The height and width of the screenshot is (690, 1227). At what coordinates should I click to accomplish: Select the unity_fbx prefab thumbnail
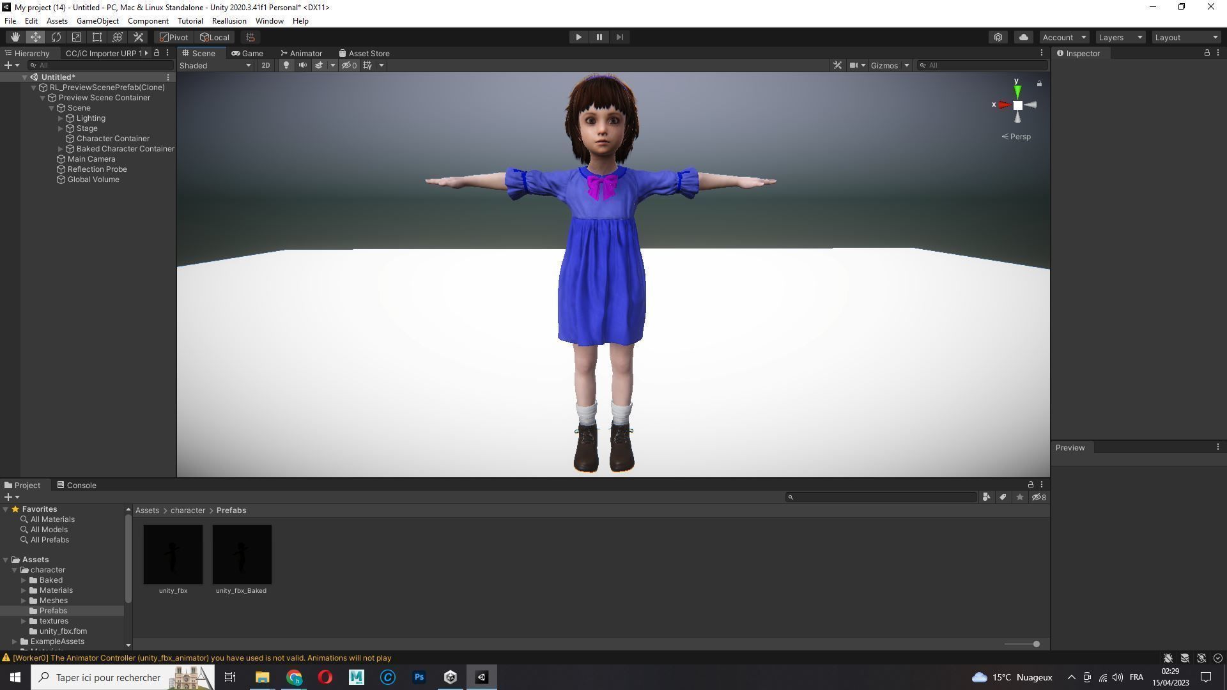pyautogui.click(x=173, y=555)
